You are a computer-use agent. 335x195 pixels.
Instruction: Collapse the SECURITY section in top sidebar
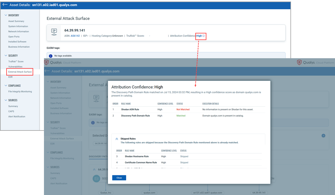6,56
